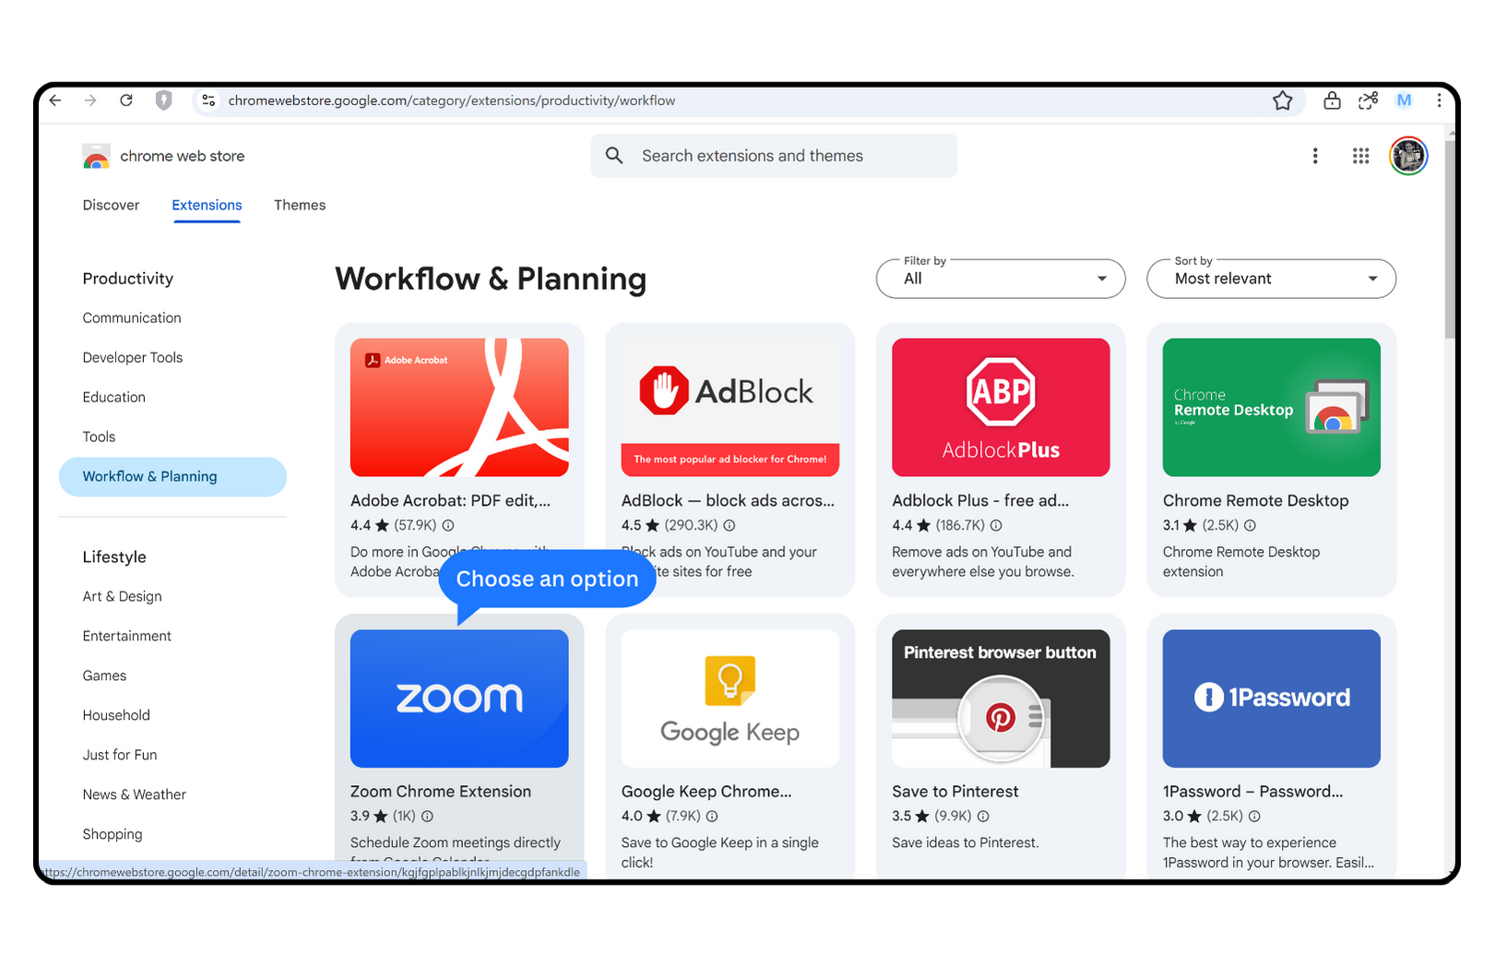Open Chrome Remote Desktop title link
Screen dimensions: 1495x967
tap(1255, 501)
